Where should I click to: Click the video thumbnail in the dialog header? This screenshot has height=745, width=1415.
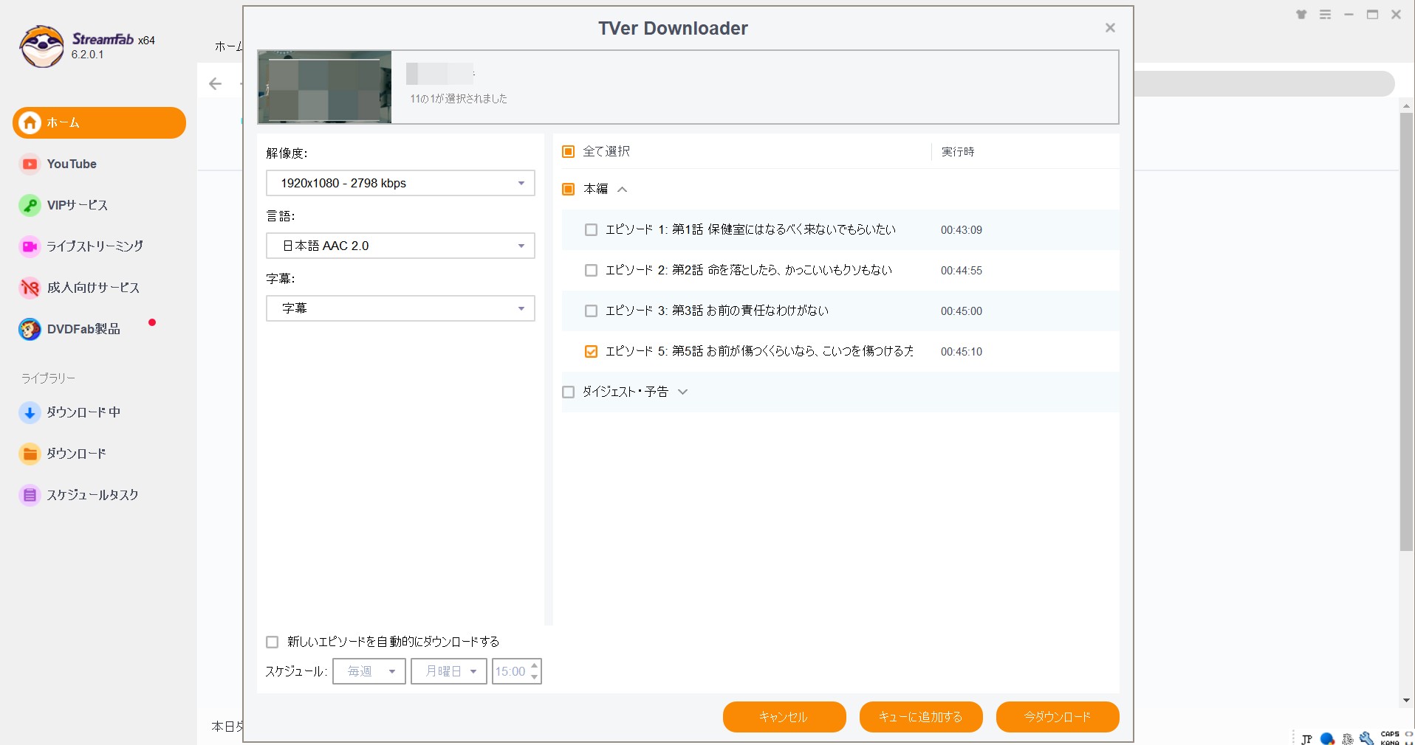(324, 87)
